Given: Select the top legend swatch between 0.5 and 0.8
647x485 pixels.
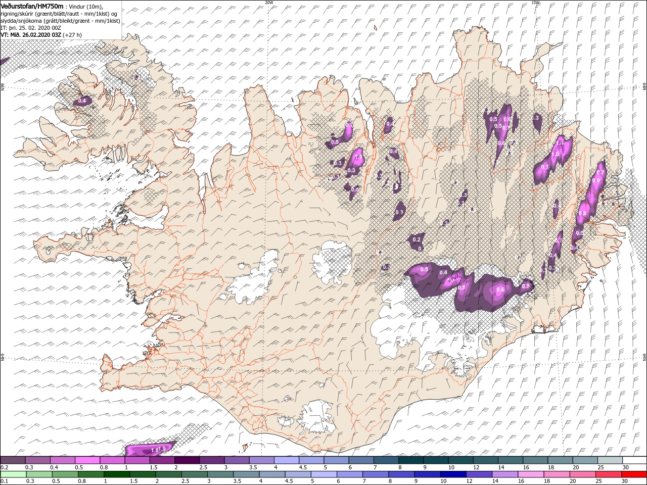Looking at the screenshot, I should click(x=87, y=460).
